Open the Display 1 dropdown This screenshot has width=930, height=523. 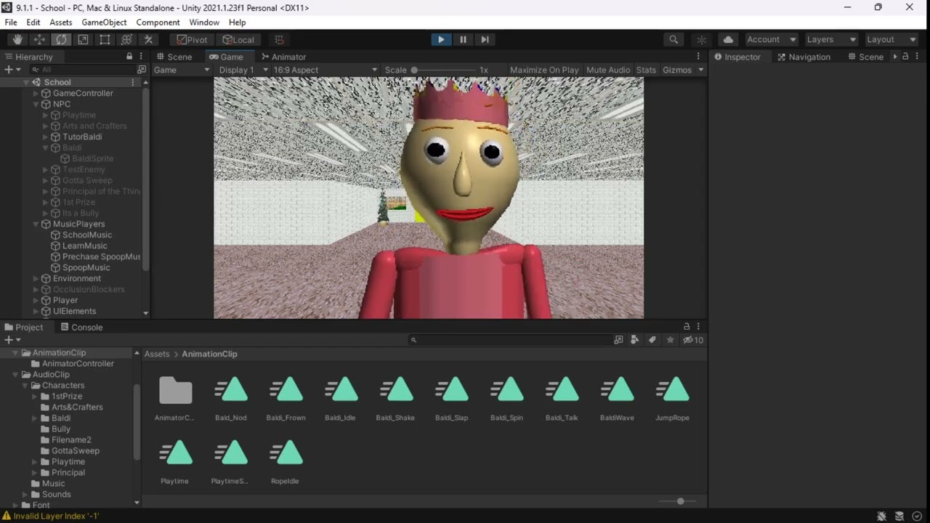coord(243,70)
